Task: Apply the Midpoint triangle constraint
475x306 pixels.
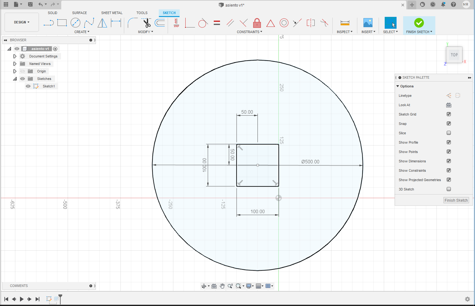Action: click(x=271, y=23)
